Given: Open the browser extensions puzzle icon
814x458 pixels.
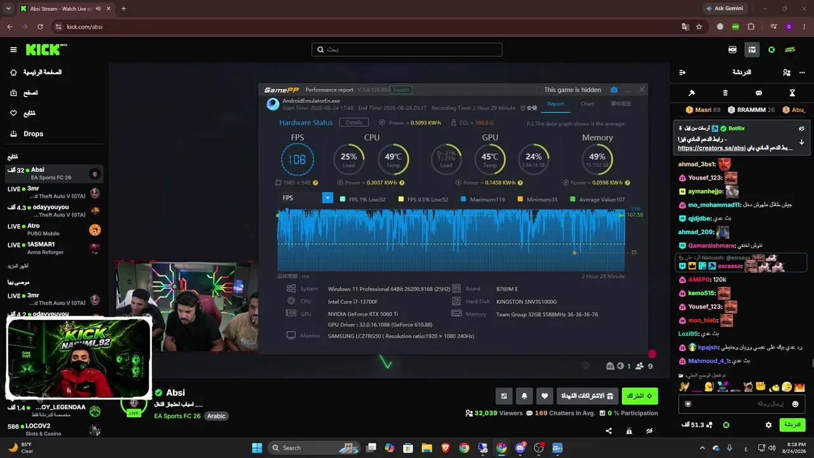Looking at the screenshot, I should 751,27.
